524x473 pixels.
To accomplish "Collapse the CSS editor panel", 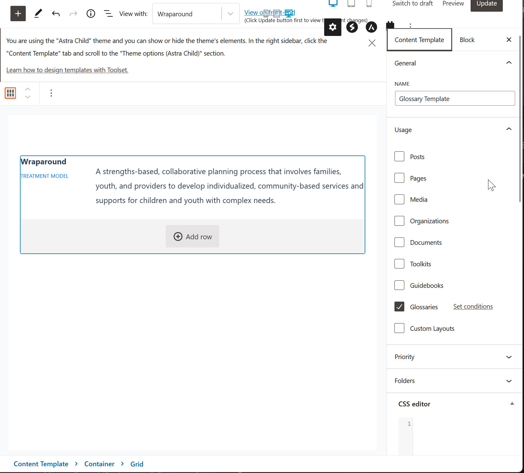I will pos(512,404).
